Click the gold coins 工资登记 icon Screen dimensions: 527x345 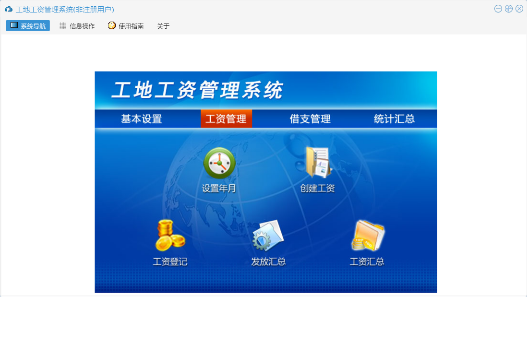(170, 235)
